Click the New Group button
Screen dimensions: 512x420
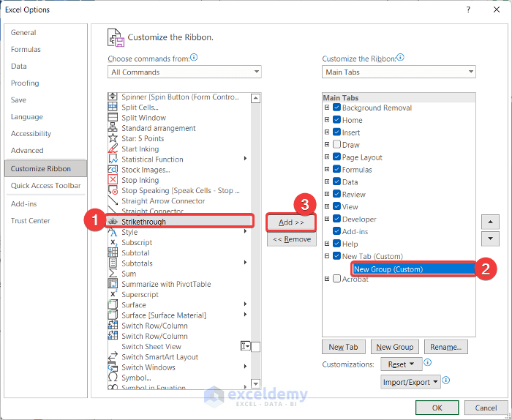pyautogui.click(x=395, y=347)
